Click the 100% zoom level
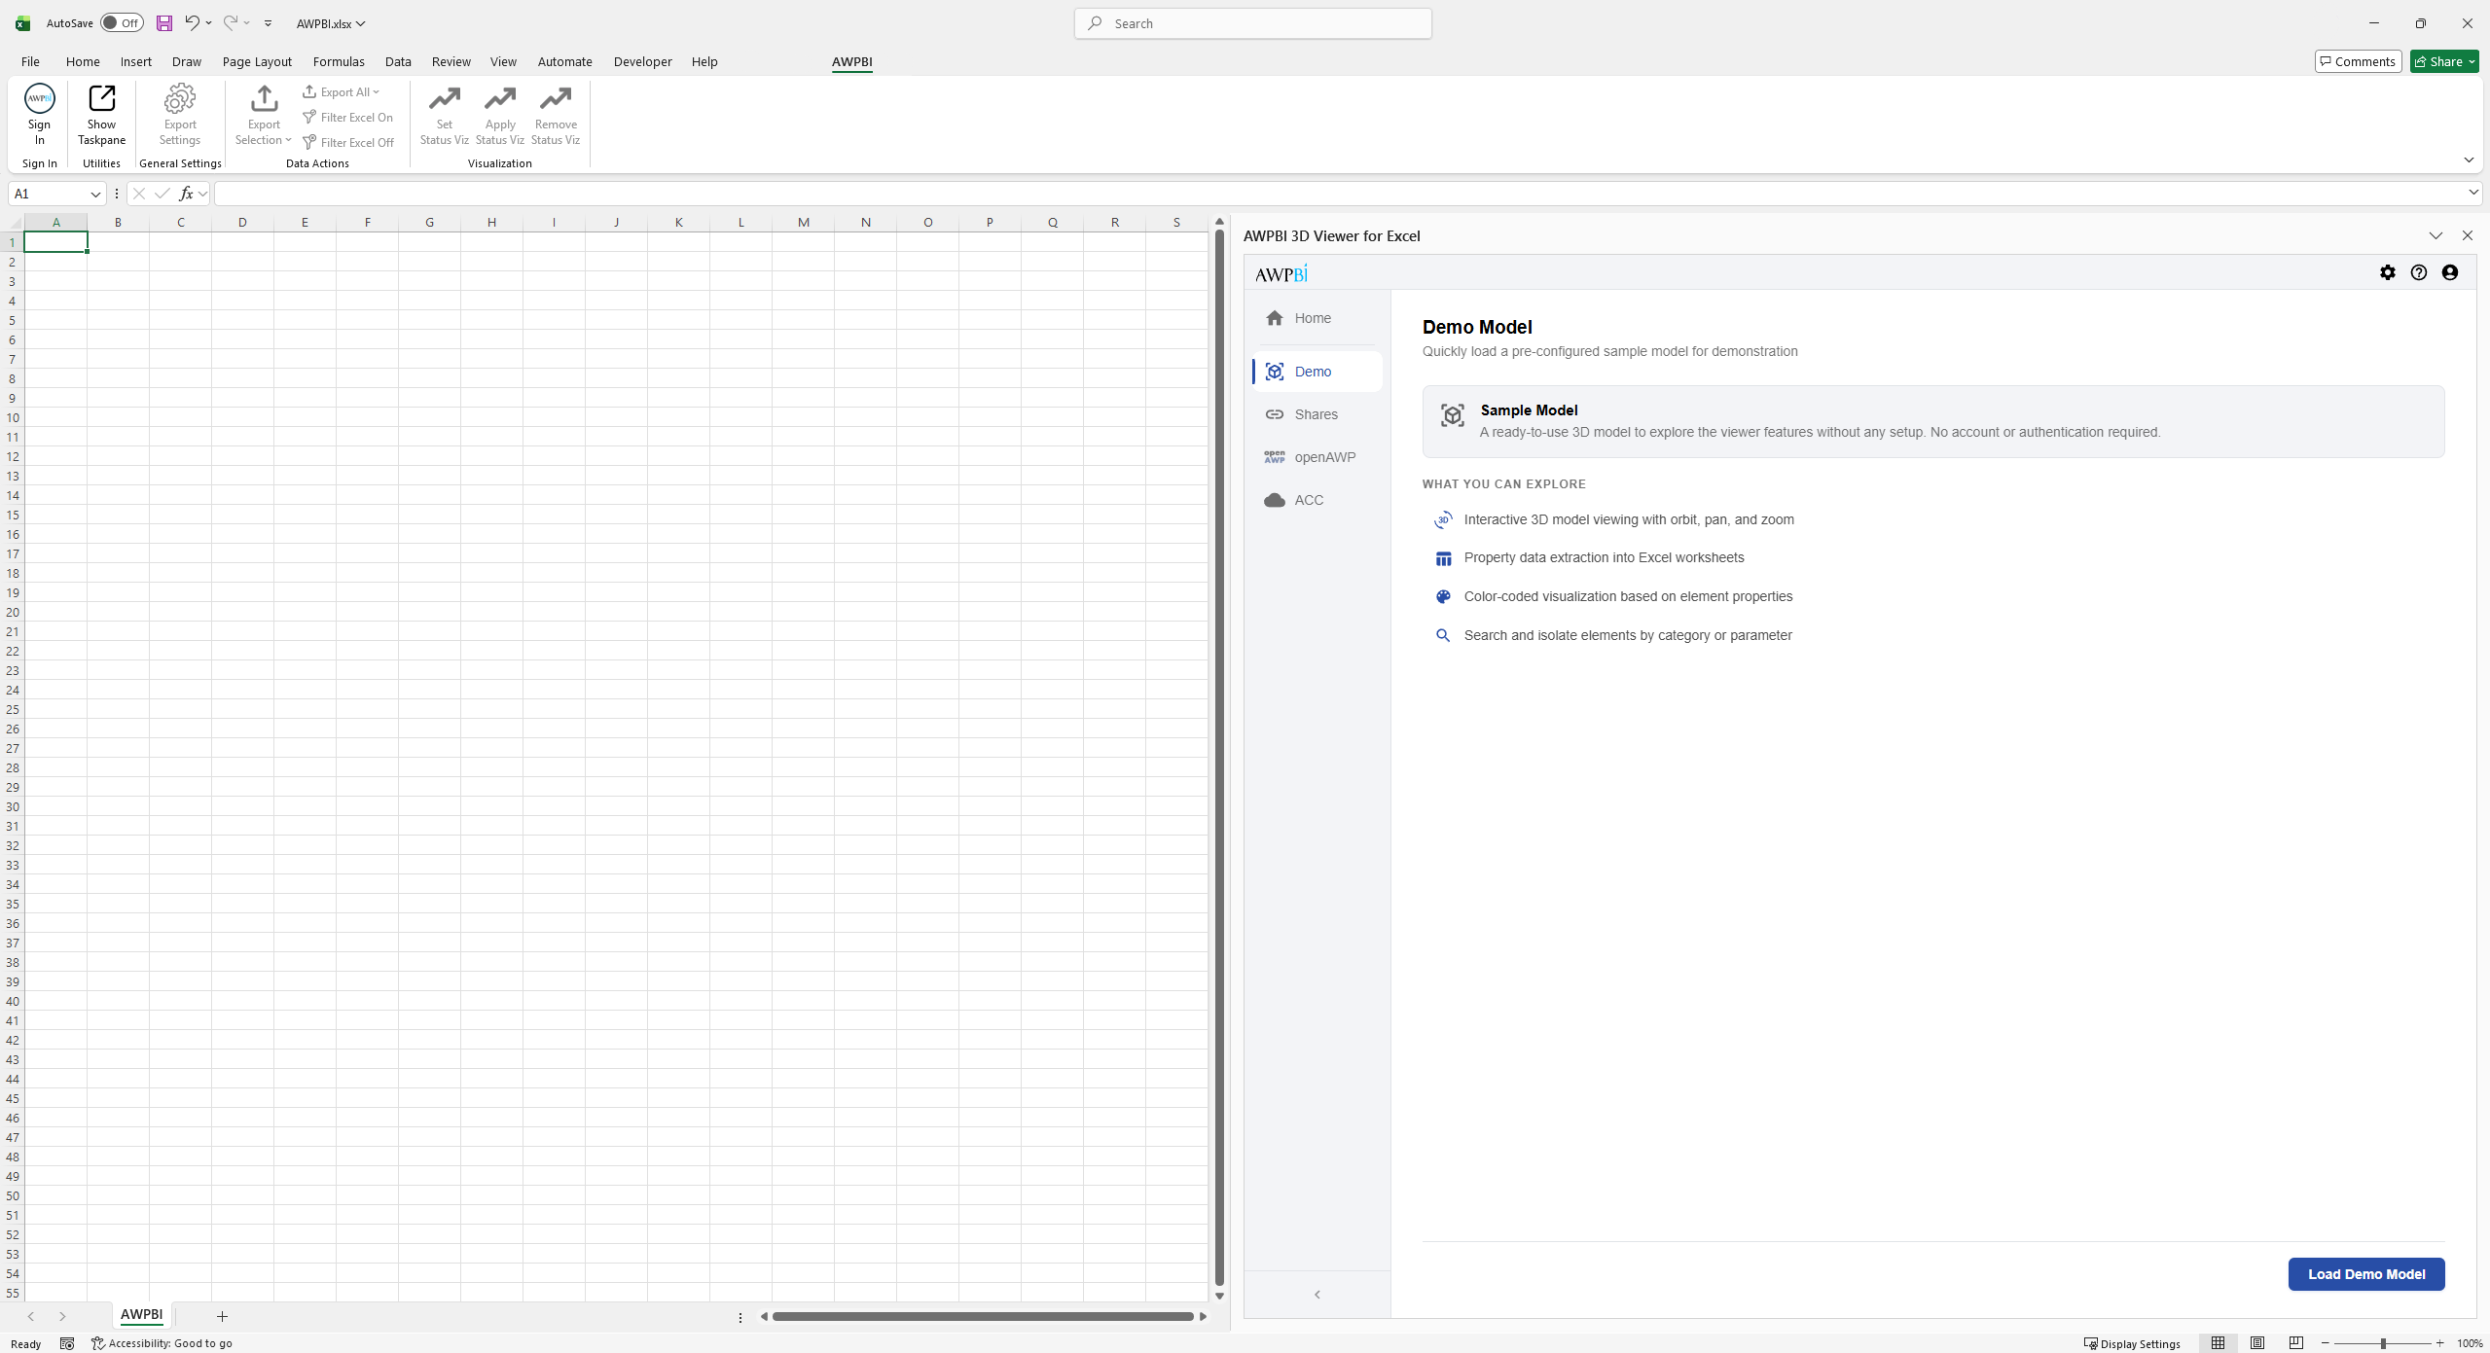Screen dimensions: 2490x1353 [x=2470, y=1343]
